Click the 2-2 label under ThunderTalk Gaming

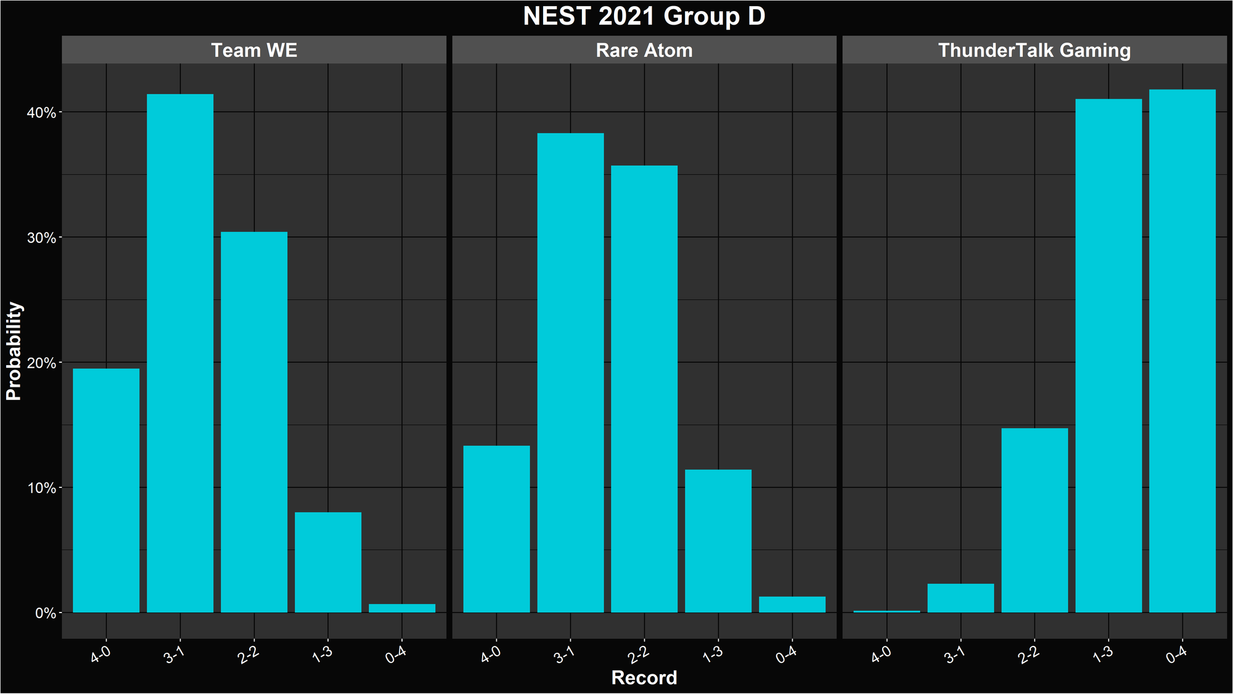pos(1029,655)
